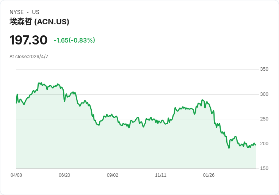Click the lowest dip of the price line

pyautogui.click(x=229, y=148)
